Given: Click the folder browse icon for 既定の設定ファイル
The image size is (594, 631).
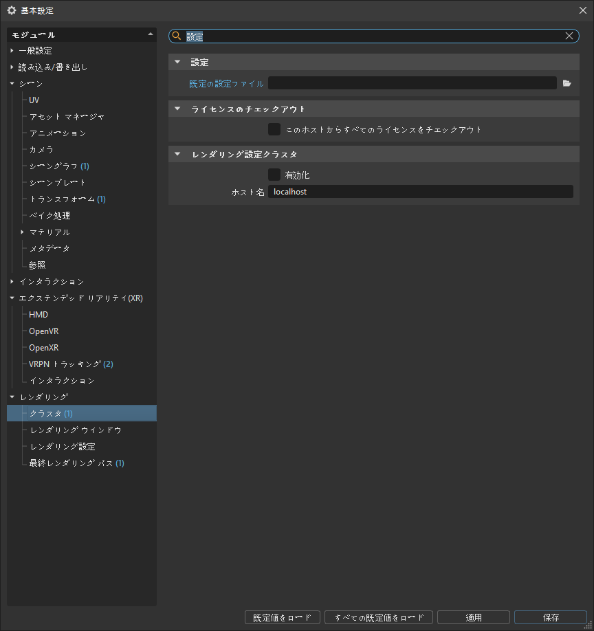Looking at the screenshot, I should point(566,83).
